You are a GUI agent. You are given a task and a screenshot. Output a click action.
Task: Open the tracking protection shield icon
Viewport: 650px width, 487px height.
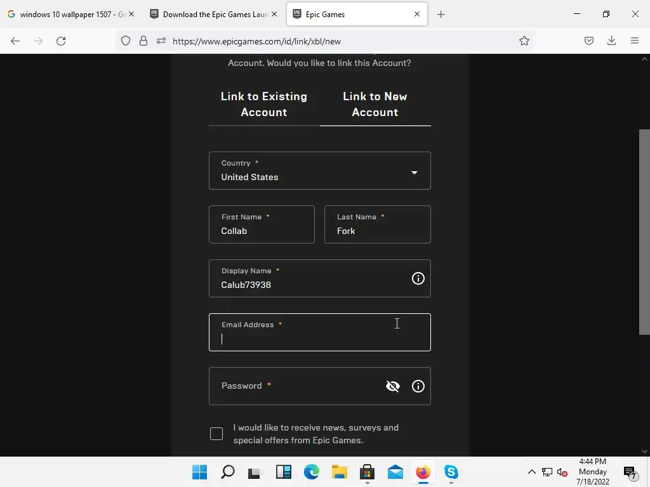pyautogui.click(x=126, y=41)
